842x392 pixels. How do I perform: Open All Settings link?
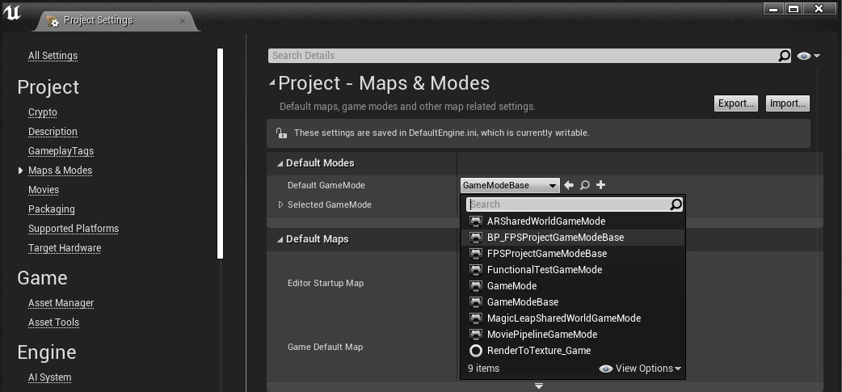point(53,56)
